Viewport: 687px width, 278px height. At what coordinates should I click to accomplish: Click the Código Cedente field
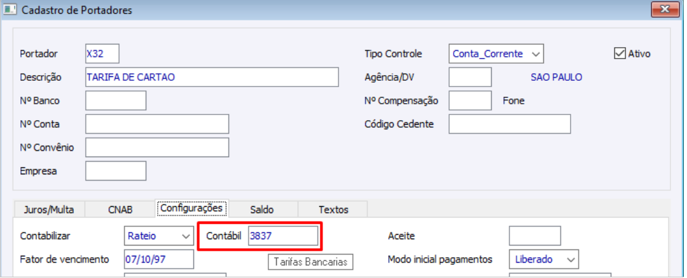point(510,124)
